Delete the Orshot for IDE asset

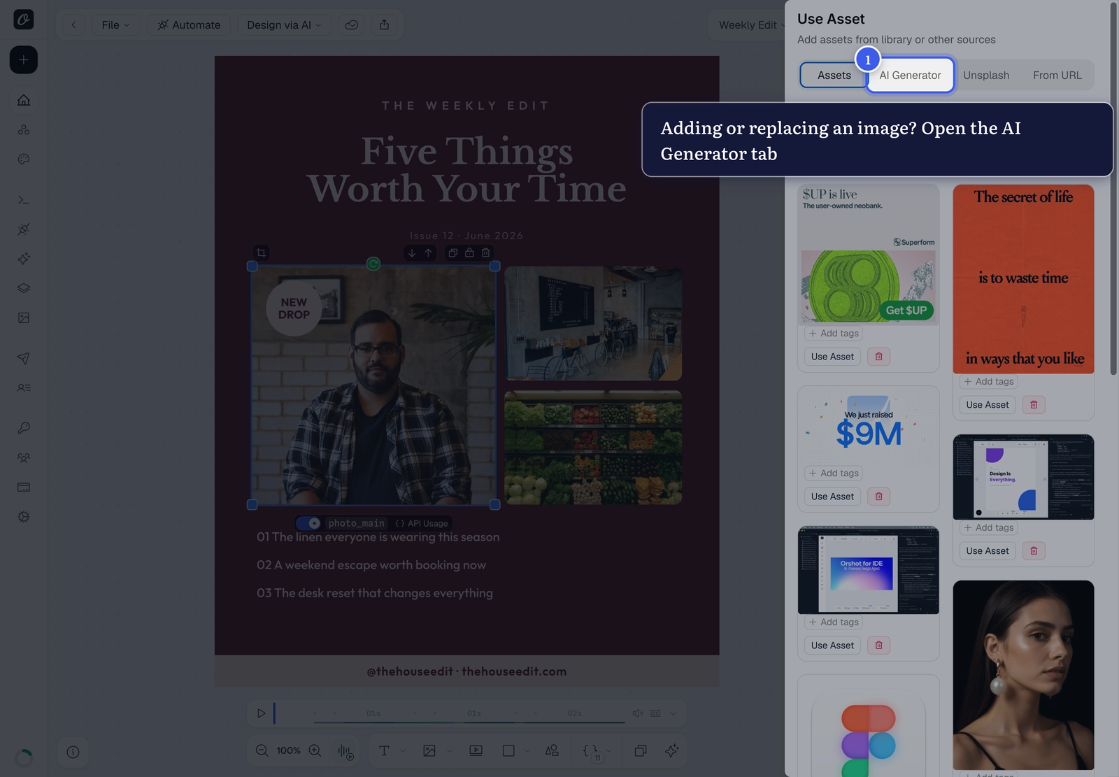(x=879, y=646)
